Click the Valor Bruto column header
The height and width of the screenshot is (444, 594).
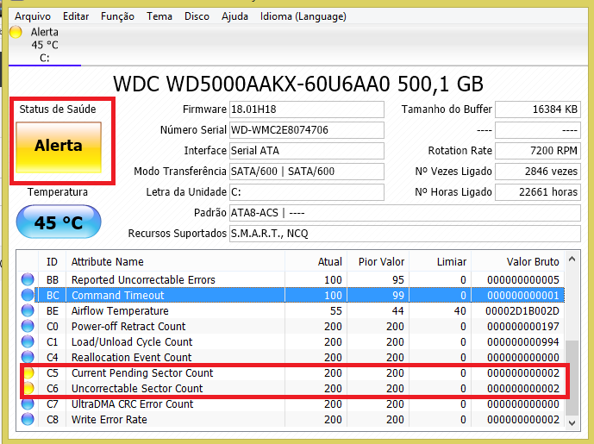533,261
